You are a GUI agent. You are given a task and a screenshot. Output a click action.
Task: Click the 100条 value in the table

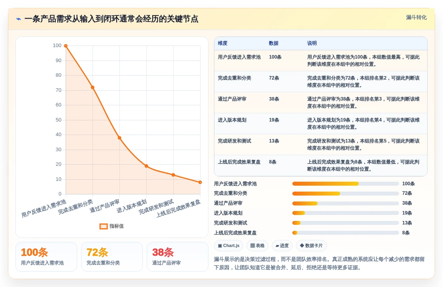point(275,57)
